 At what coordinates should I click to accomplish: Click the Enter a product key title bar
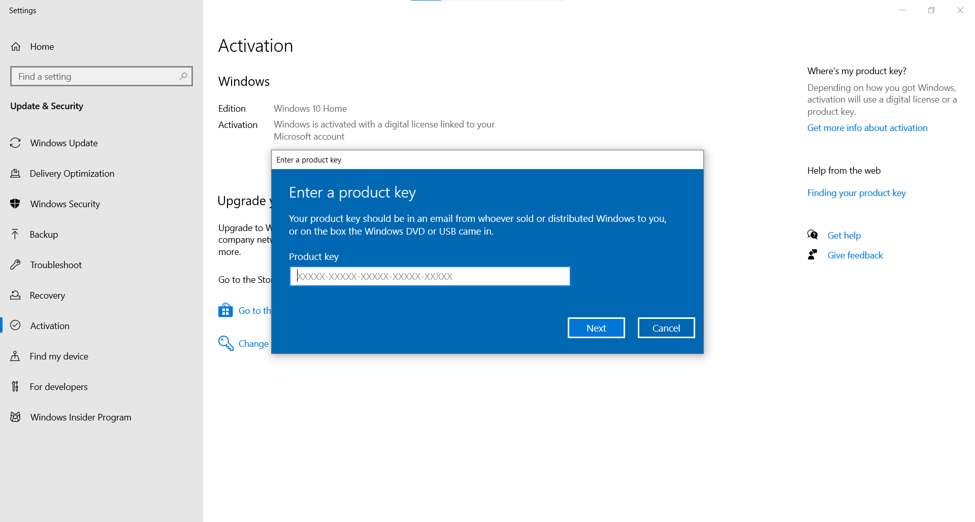(487, 160)
